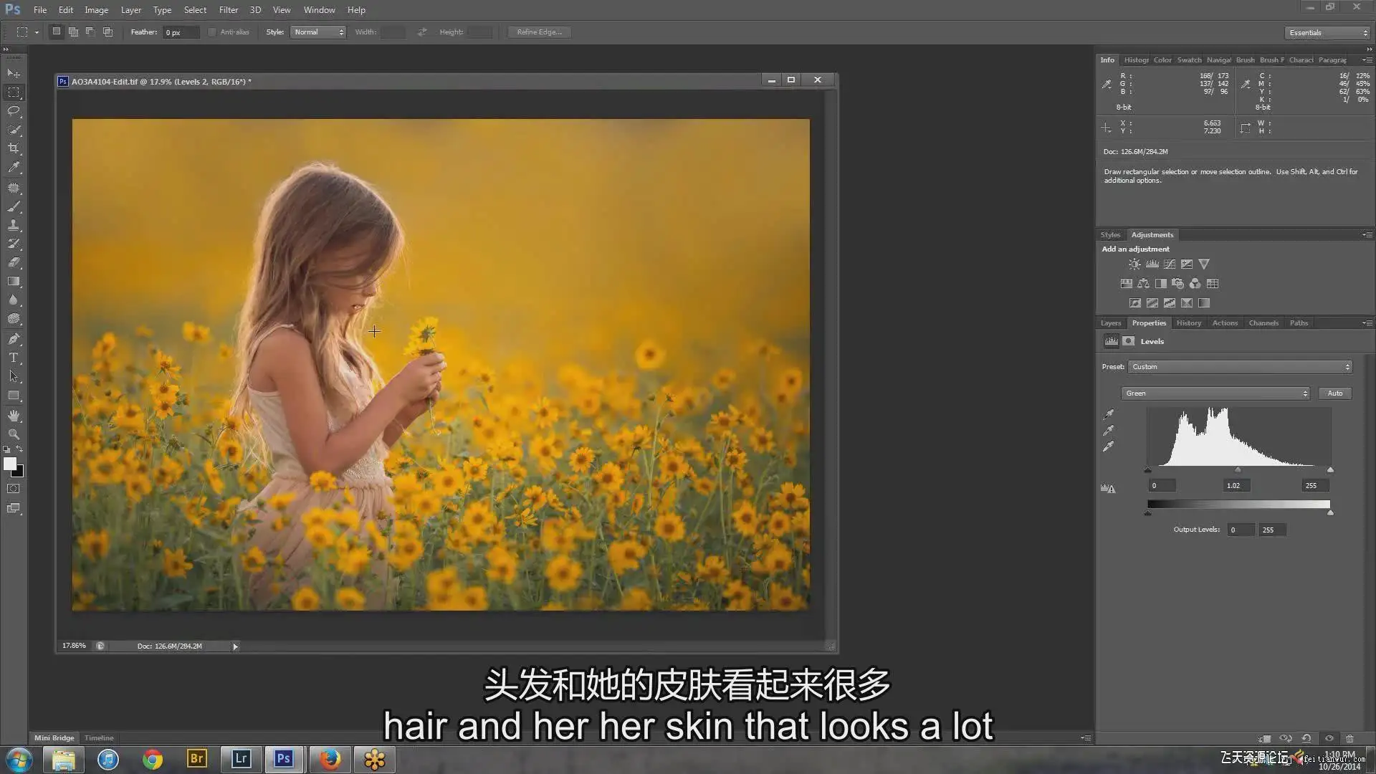Switch to the History tab
The width and height of the screenshot is (1376, 774).
pyautogui.click(x=1188, y=323)
